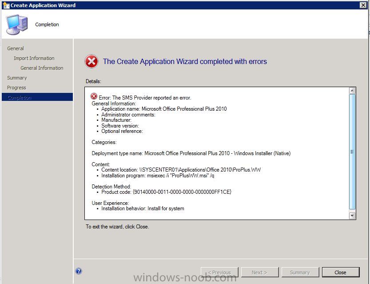Click the Deployment type name line
370x284 pixels.
(x=191, y=153)
